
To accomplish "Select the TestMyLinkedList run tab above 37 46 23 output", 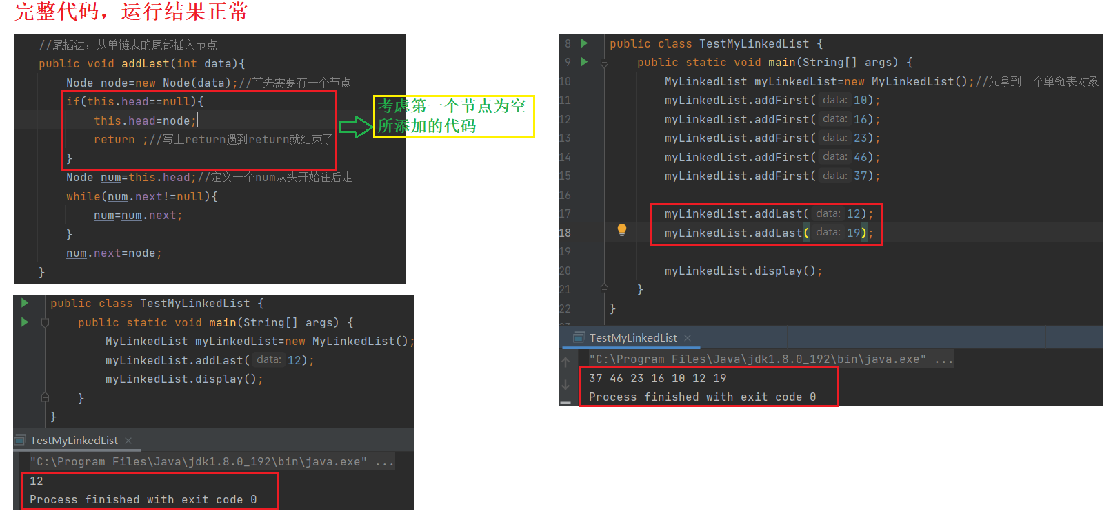I will [633, 337].
